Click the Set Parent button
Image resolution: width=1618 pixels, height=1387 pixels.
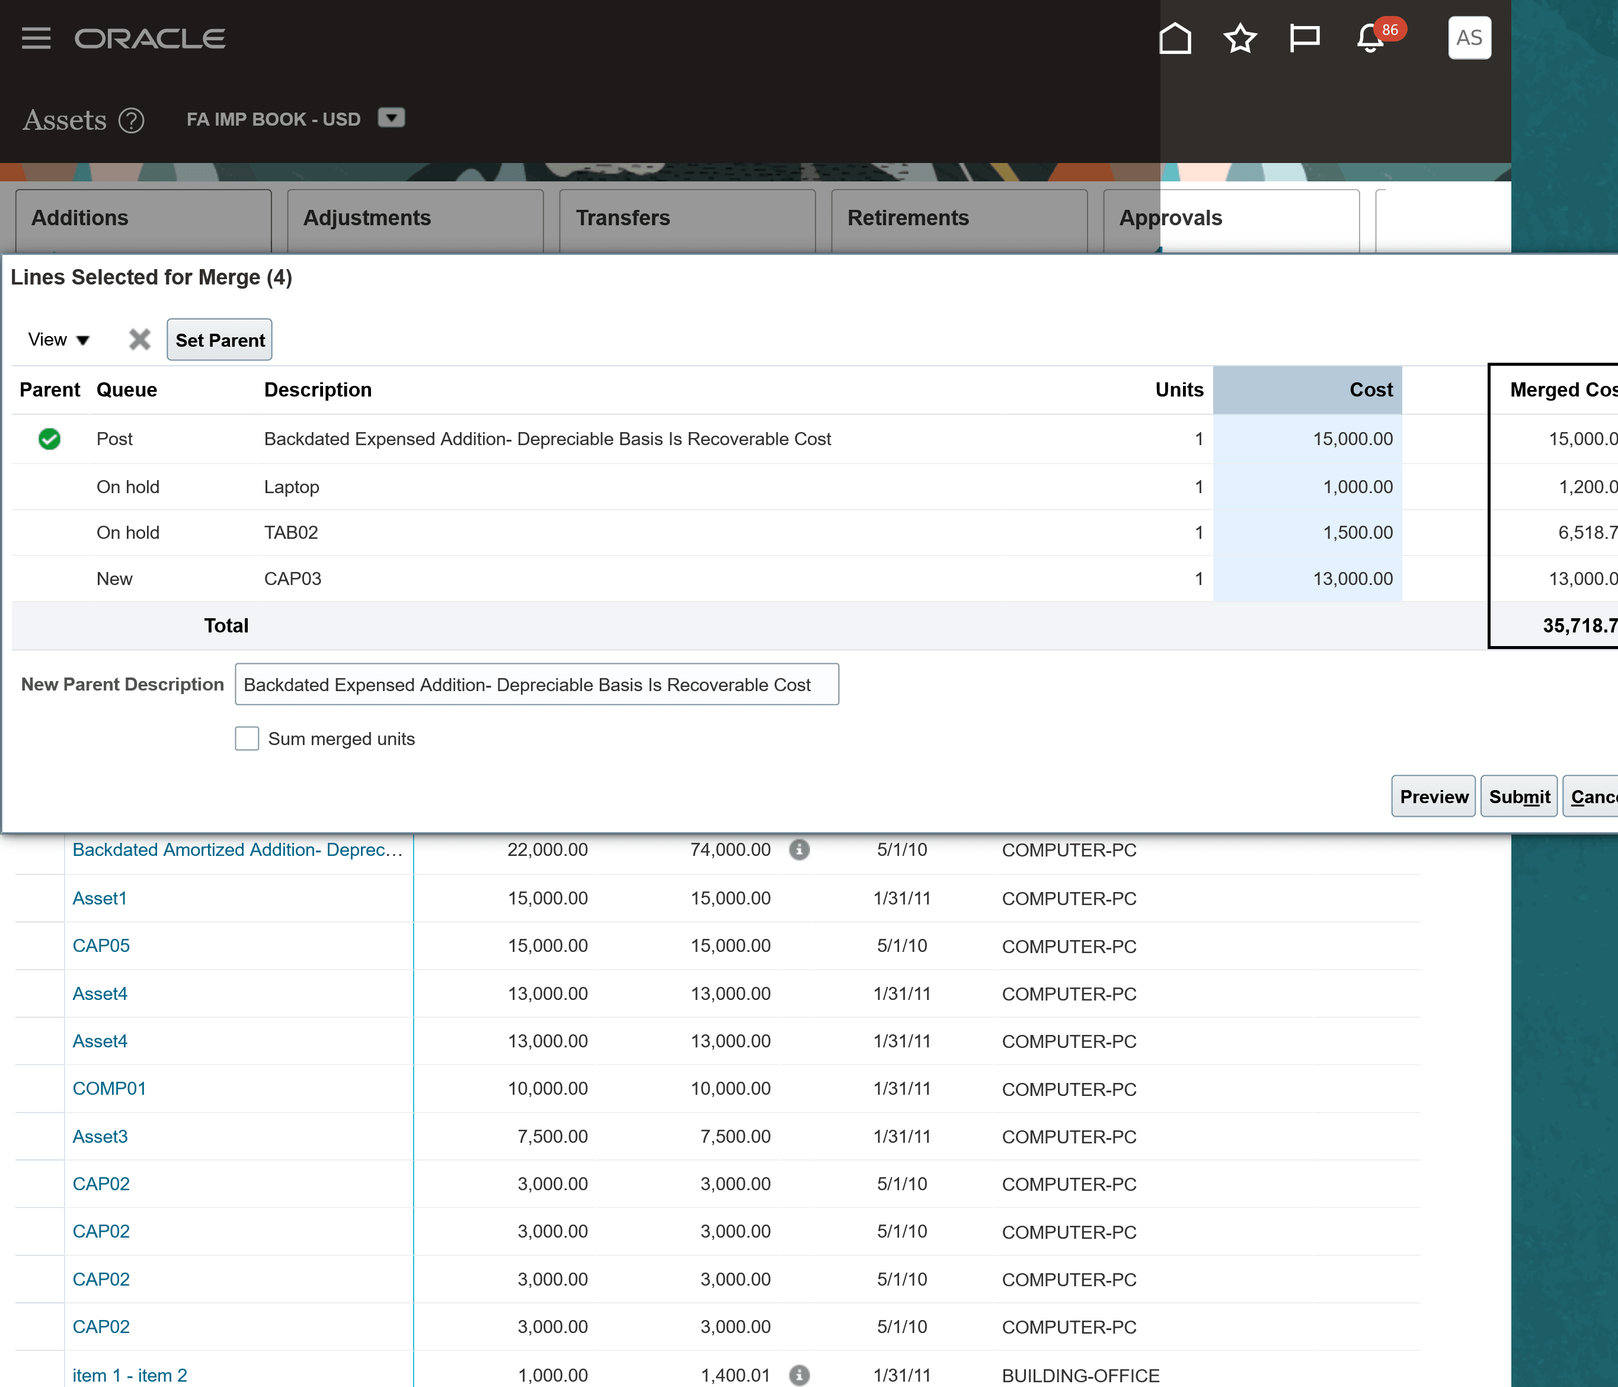pos(219,340)
